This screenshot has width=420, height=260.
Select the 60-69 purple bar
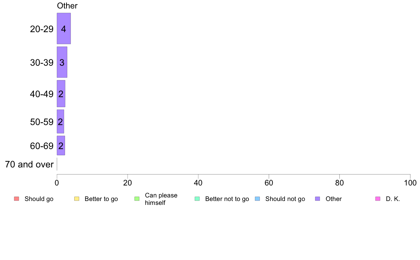tap(61, 146)
